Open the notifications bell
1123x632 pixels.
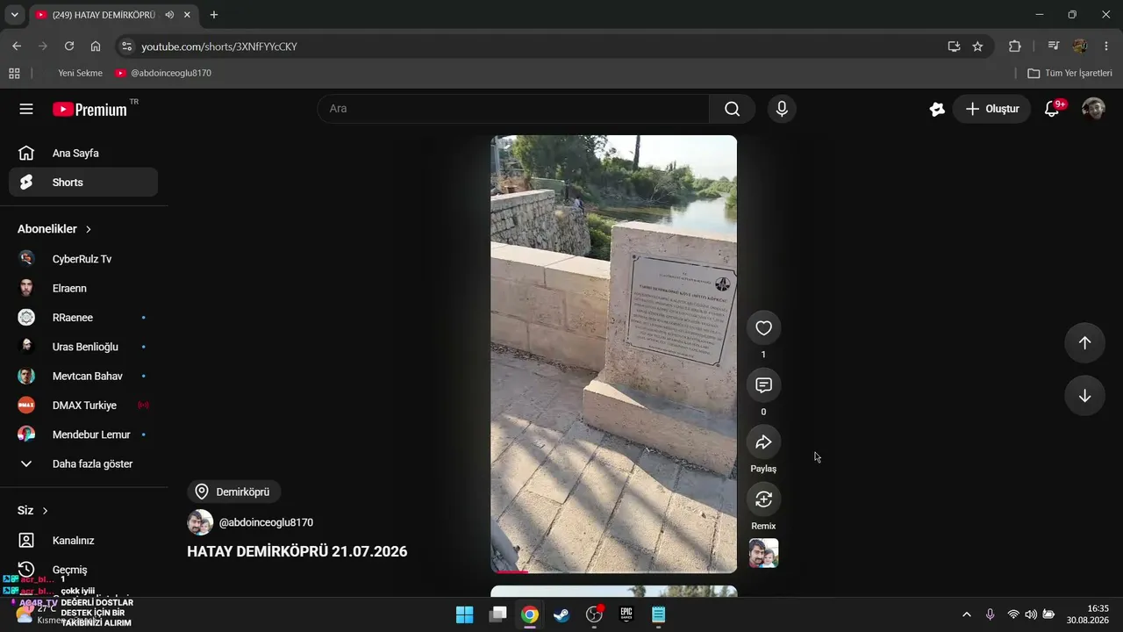coord(1053,109)
